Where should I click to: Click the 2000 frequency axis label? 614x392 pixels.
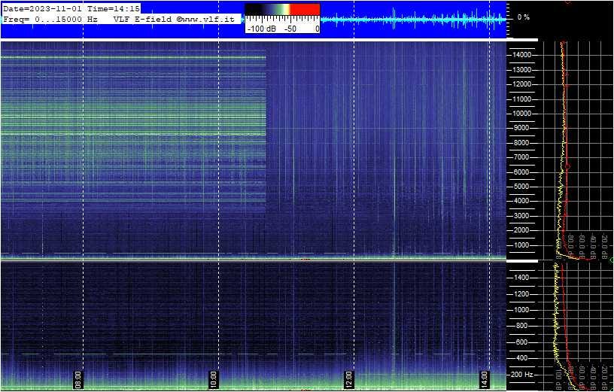click(x=523, y=231)
